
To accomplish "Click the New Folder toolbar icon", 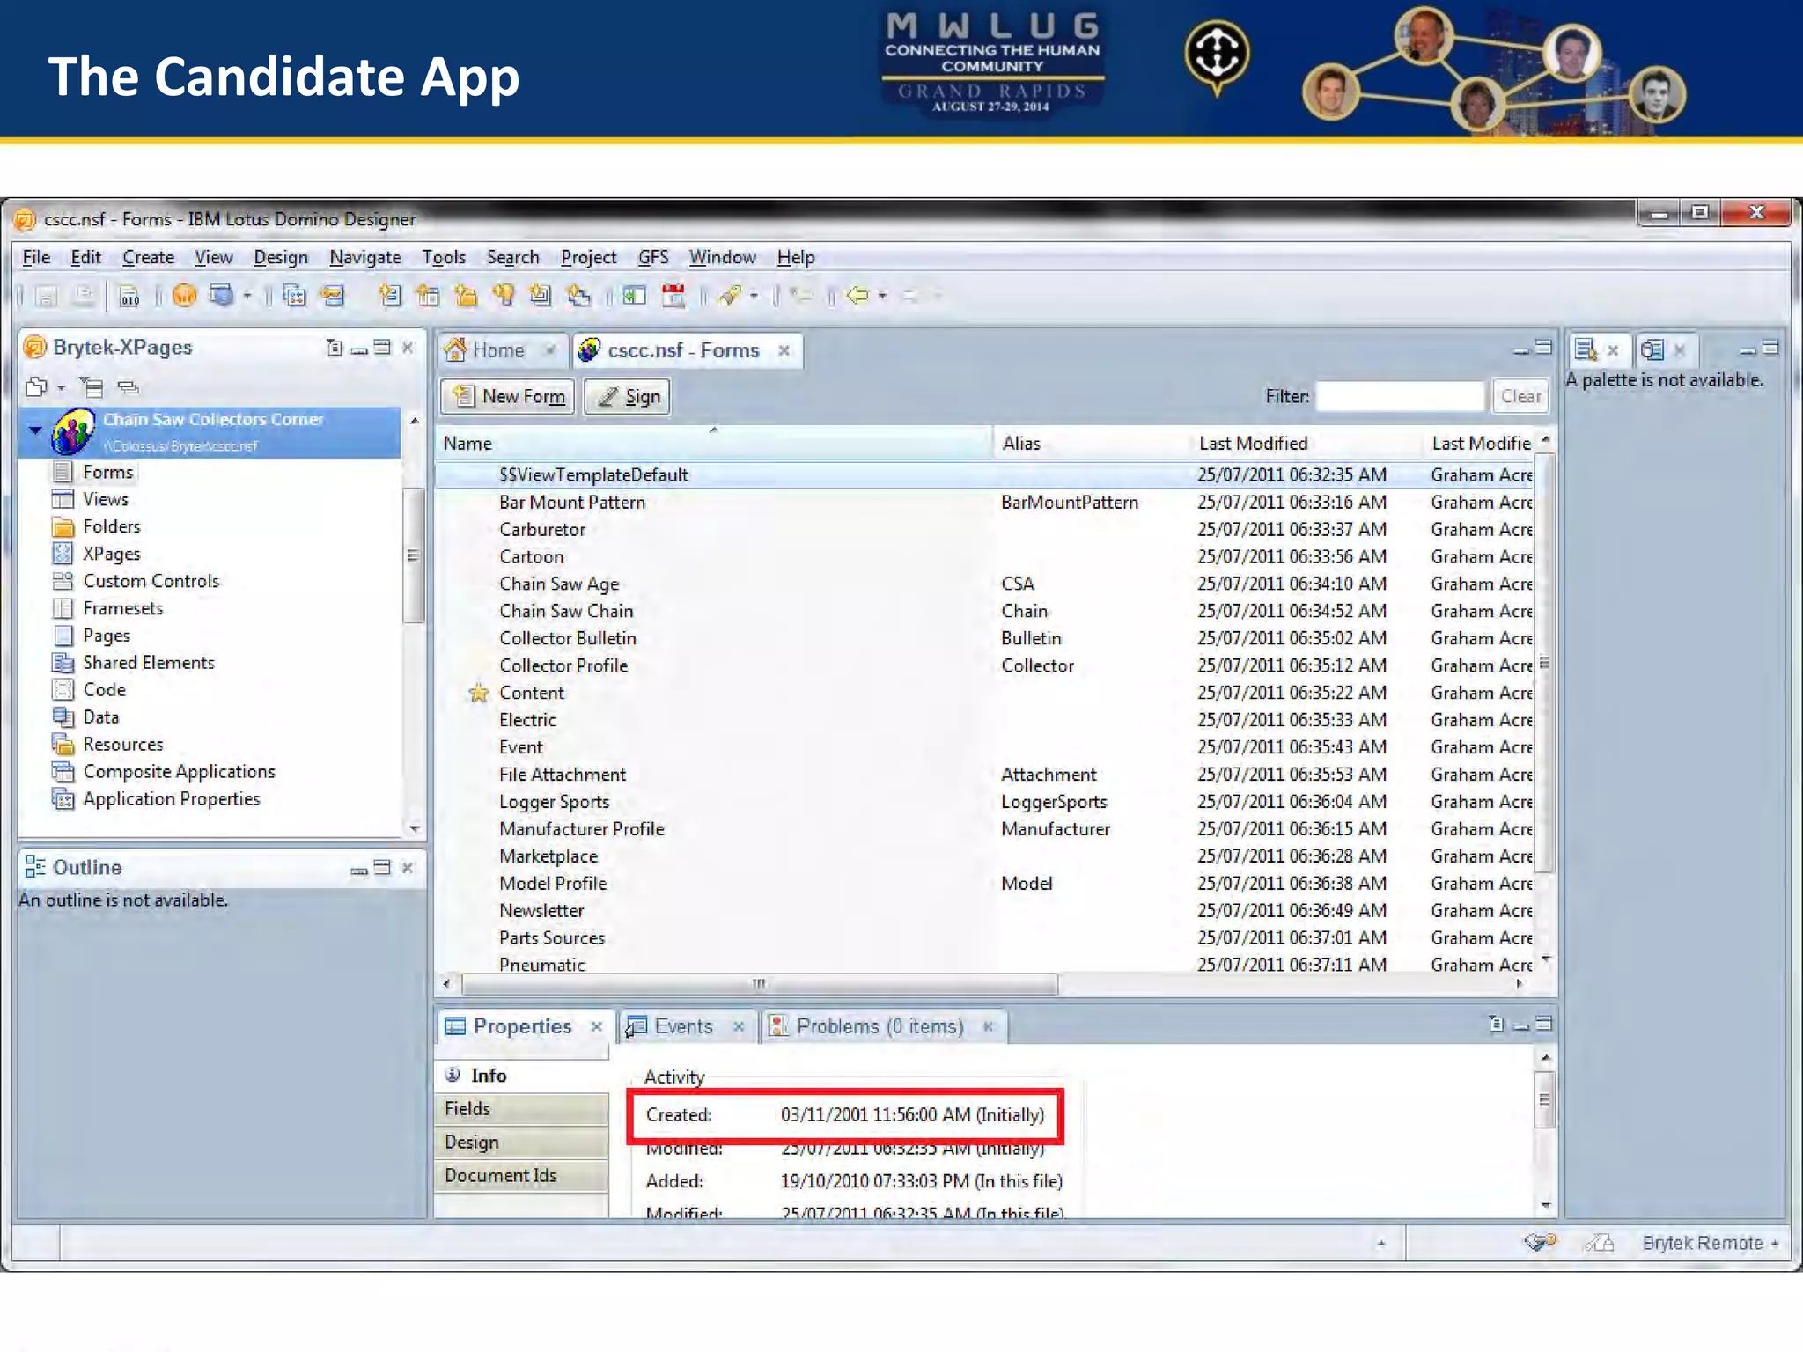I will [x=465, y=296].
